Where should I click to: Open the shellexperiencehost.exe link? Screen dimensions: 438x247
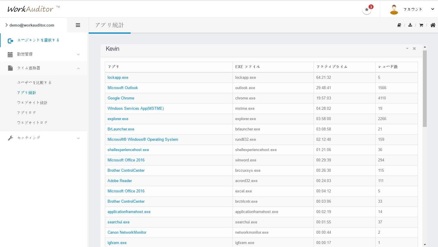[x=128, y=150]
